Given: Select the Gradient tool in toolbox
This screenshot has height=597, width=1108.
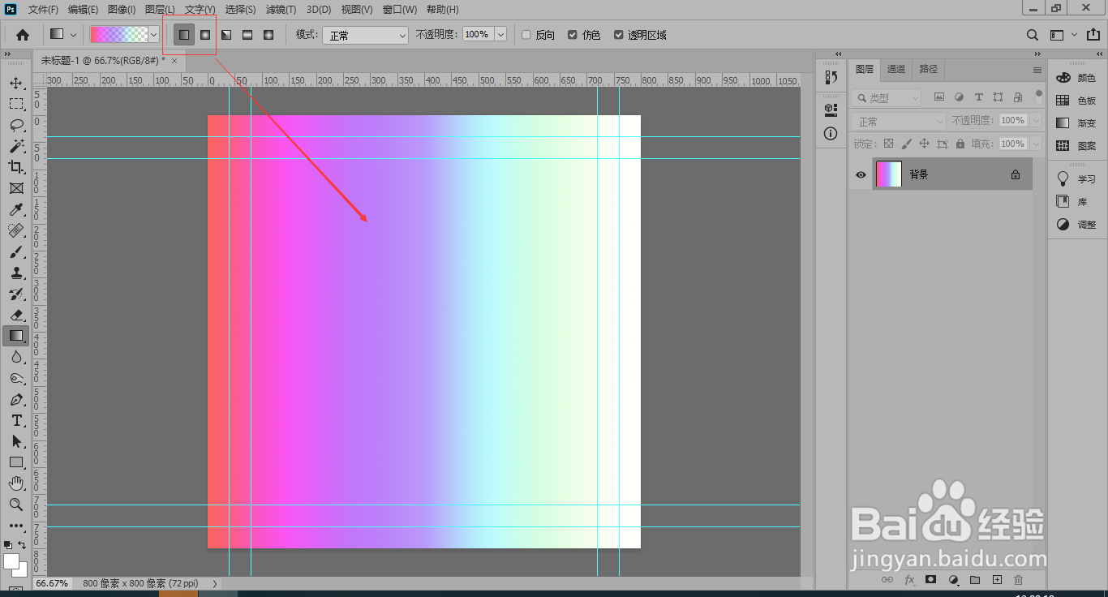Looking at the screenshot, I should (x=16, y=336).
